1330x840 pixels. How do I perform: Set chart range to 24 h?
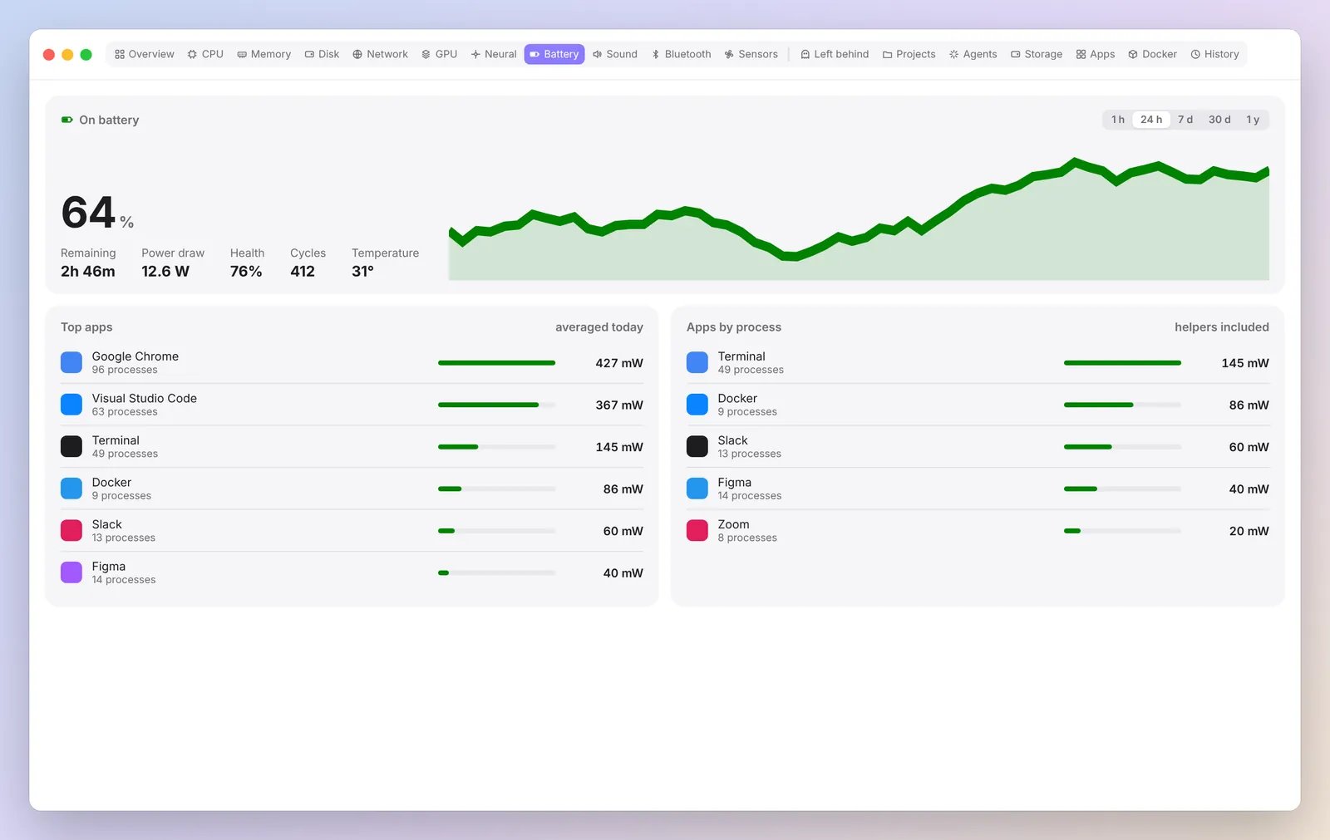point(1151,120)
